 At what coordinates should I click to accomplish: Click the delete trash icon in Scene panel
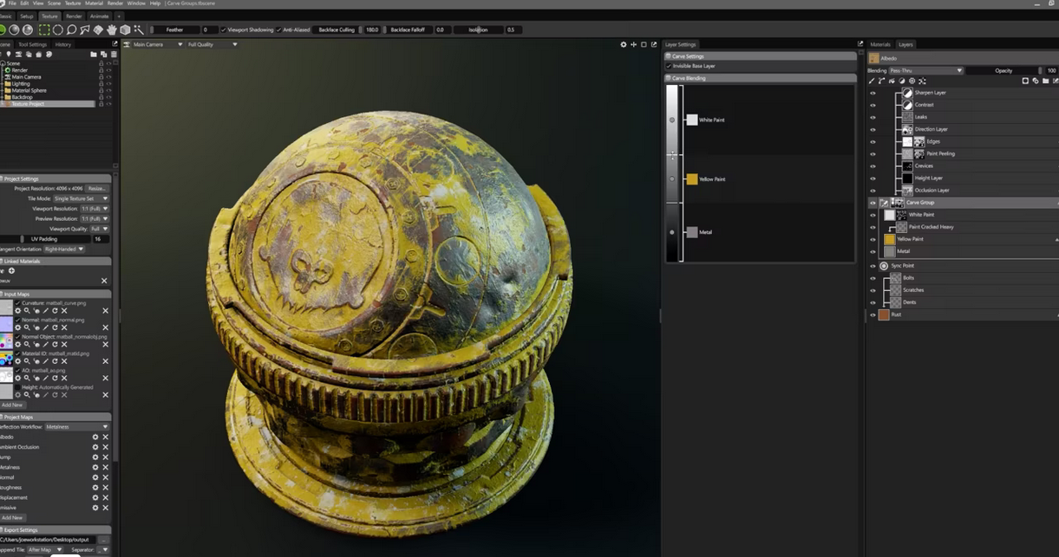114,55
